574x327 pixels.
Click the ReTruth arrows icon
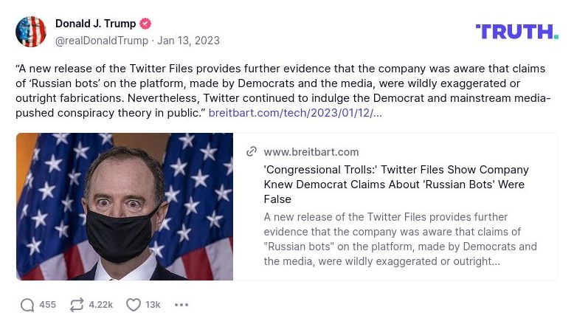point(77,305)
